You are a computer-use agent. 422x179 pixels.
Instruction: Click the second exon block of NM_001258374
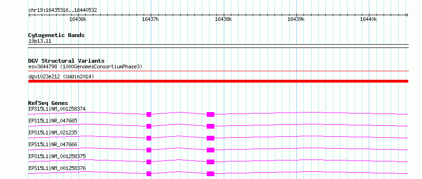(x=211, y=114)
